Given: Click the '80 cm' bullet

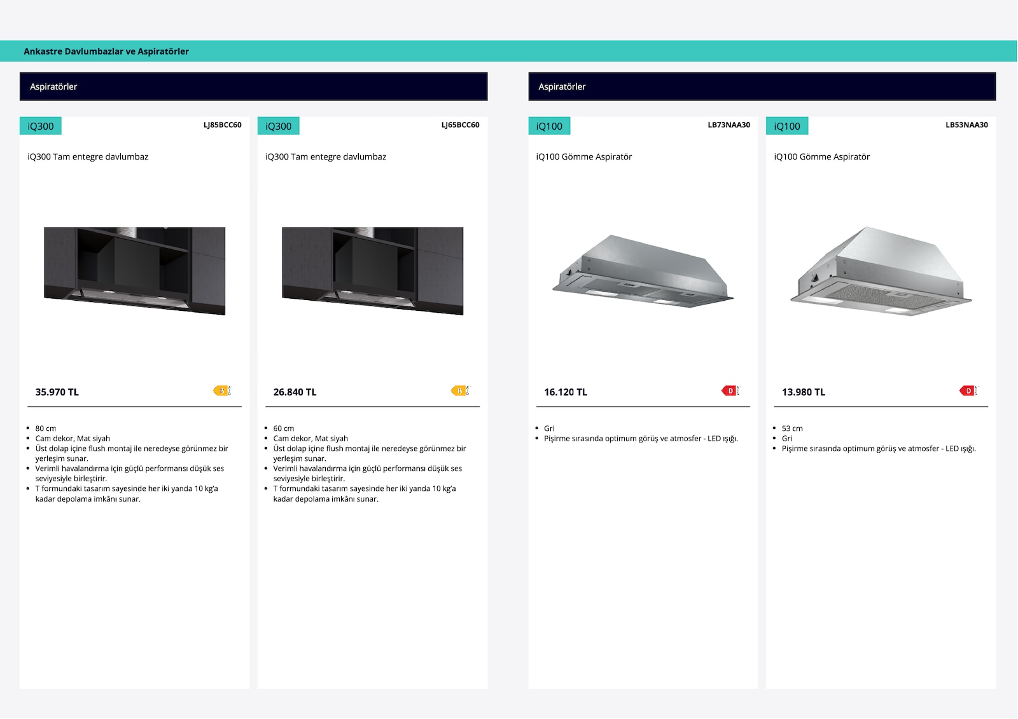Looking at the screenshot, I should pyautogui.click(x=46, y=428).
